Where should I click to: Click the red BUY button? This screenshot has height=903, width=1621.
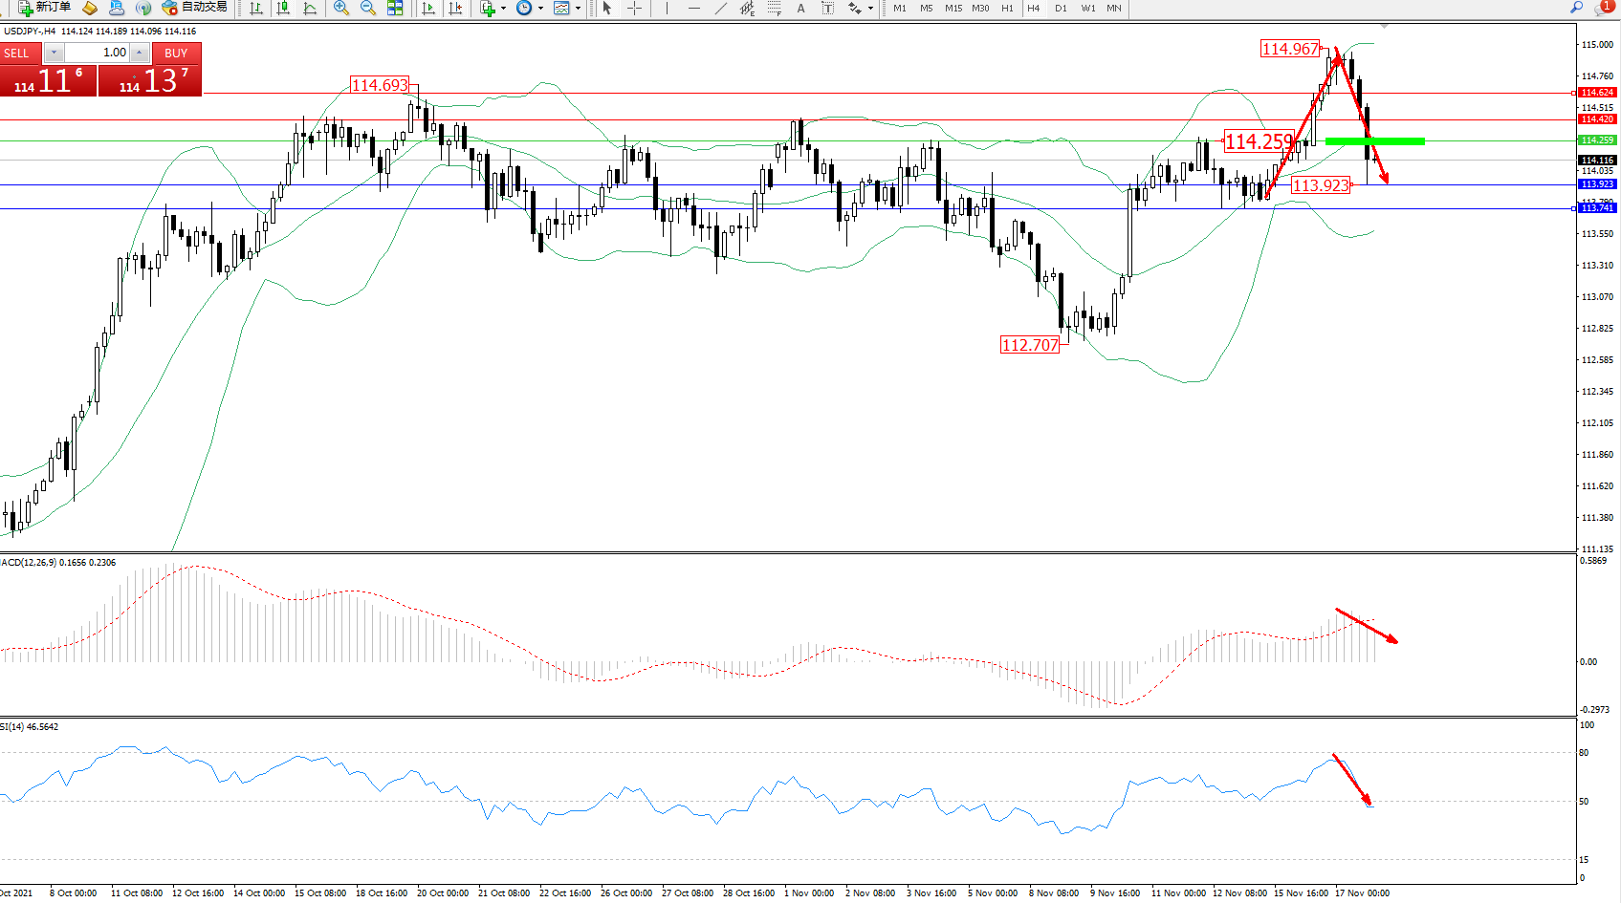(176, 53)
